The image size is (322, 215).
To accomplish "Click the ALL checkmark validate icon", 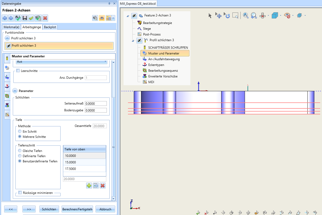I will point(18,18).
